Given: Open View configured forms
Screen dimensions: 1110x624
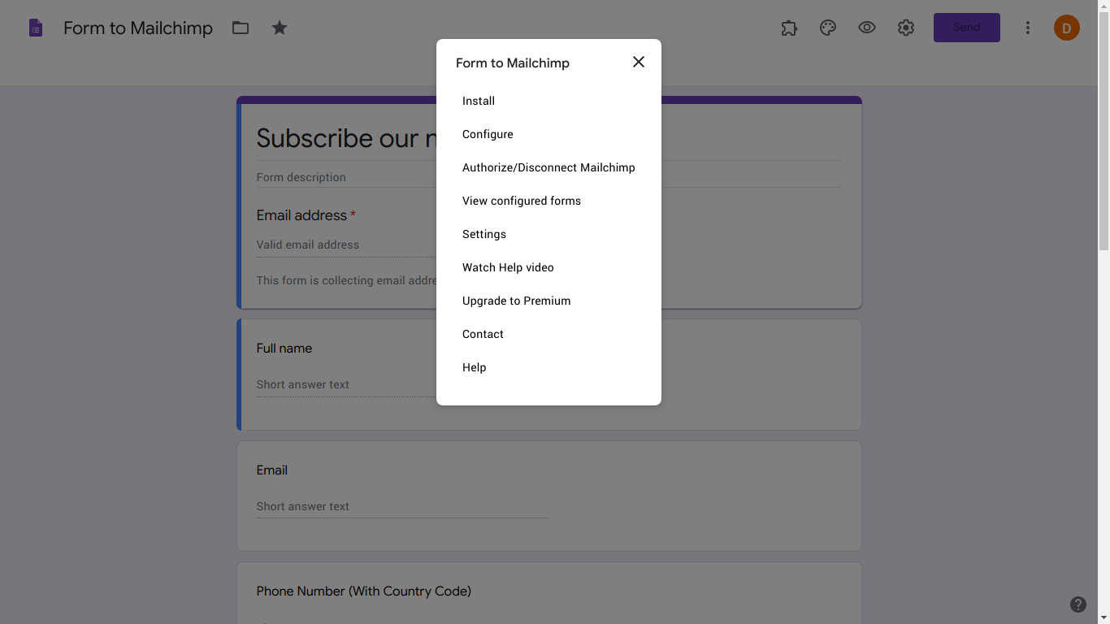Looking at the screenshot, I should point(521,201).
